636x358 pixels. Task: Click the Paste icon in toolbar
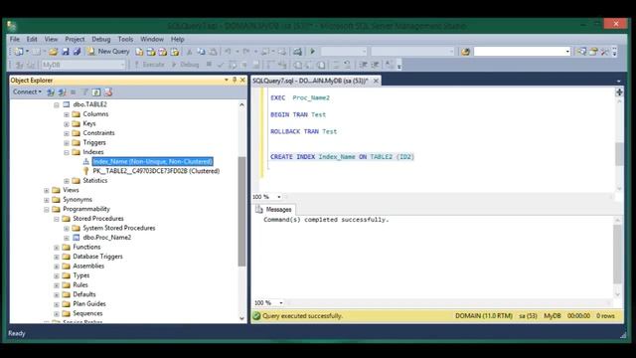(x=213, y=52)
